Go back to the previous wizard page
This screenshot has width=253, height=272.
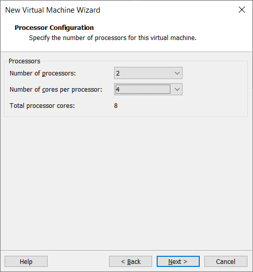pos(131,261)
